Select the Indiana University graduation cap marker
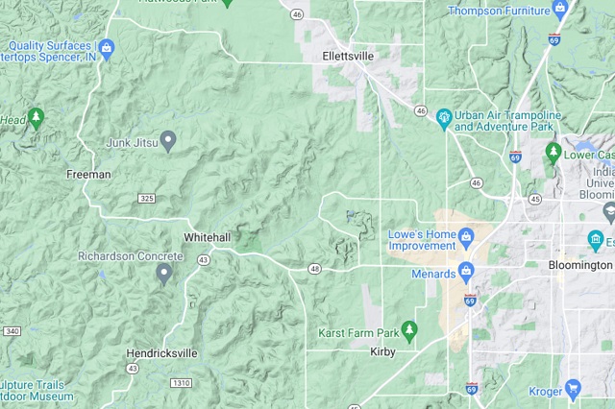 point(609,213)
